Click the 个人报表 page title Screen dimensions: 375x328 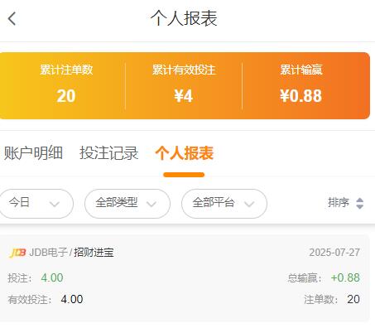184,18
